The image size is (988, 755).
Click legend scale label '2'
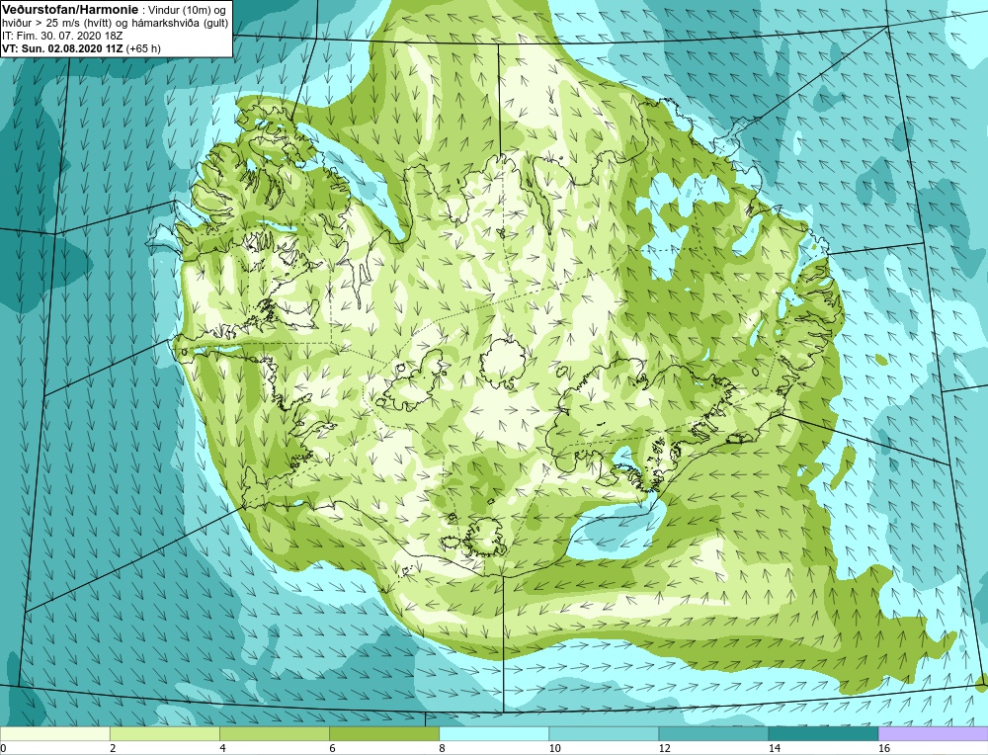[113, 748]
